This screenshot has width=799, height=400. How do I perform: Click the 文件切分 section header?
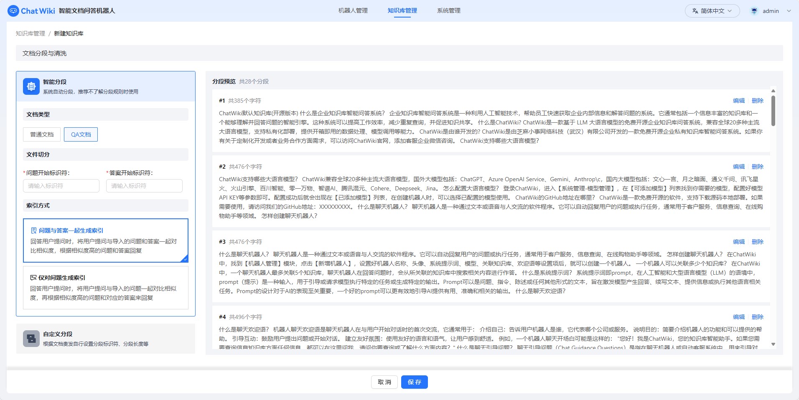click(x=106, y=154)
